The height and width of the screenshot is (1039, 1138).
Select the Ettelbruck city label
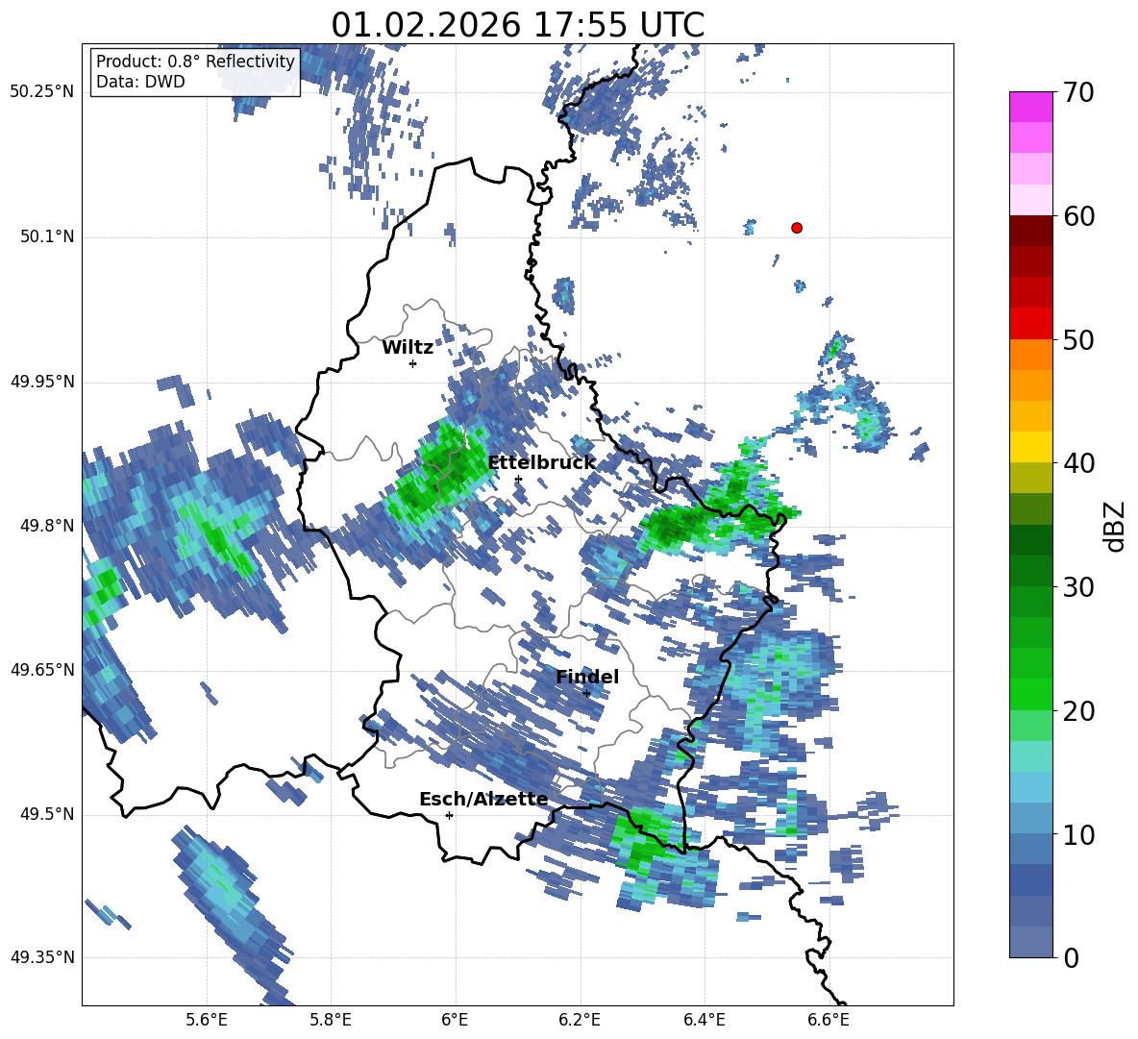coord(541,463)
